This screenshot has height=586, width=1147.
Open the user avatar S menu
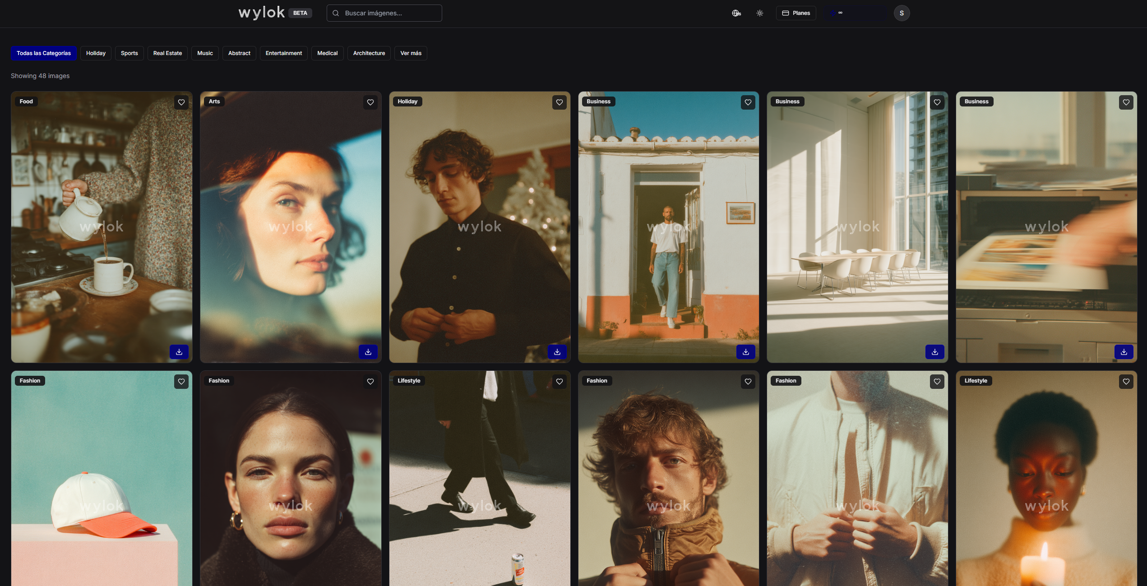(x=902, y=13)
